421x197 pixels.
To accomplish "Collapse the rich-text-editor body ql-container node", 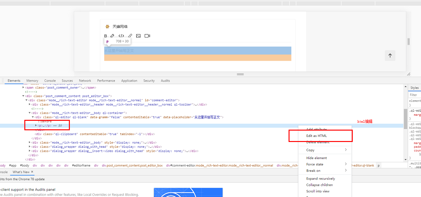I will pyautogui.click(x=29, y=113).
